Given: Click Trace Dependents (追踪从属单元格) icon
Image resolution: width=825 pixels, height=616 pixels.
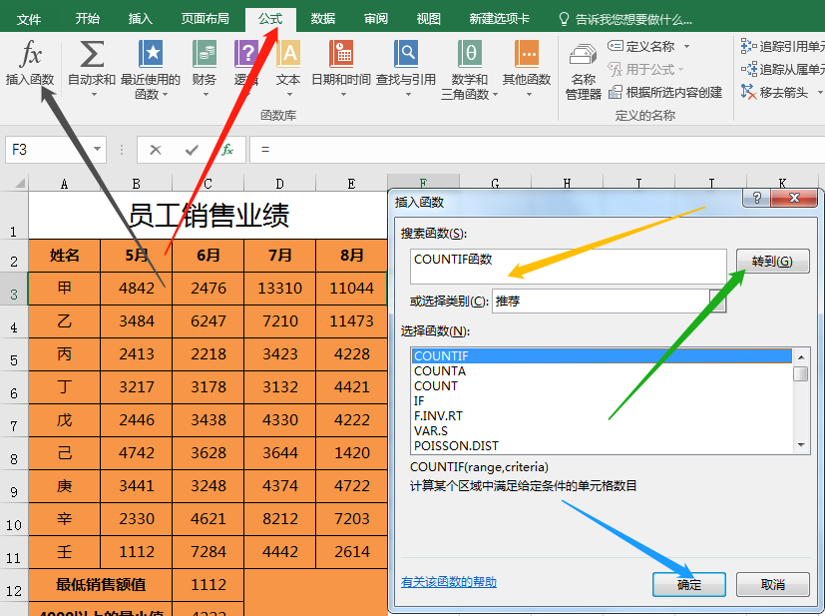Looking at the screenshot, I should click(749, 69).
